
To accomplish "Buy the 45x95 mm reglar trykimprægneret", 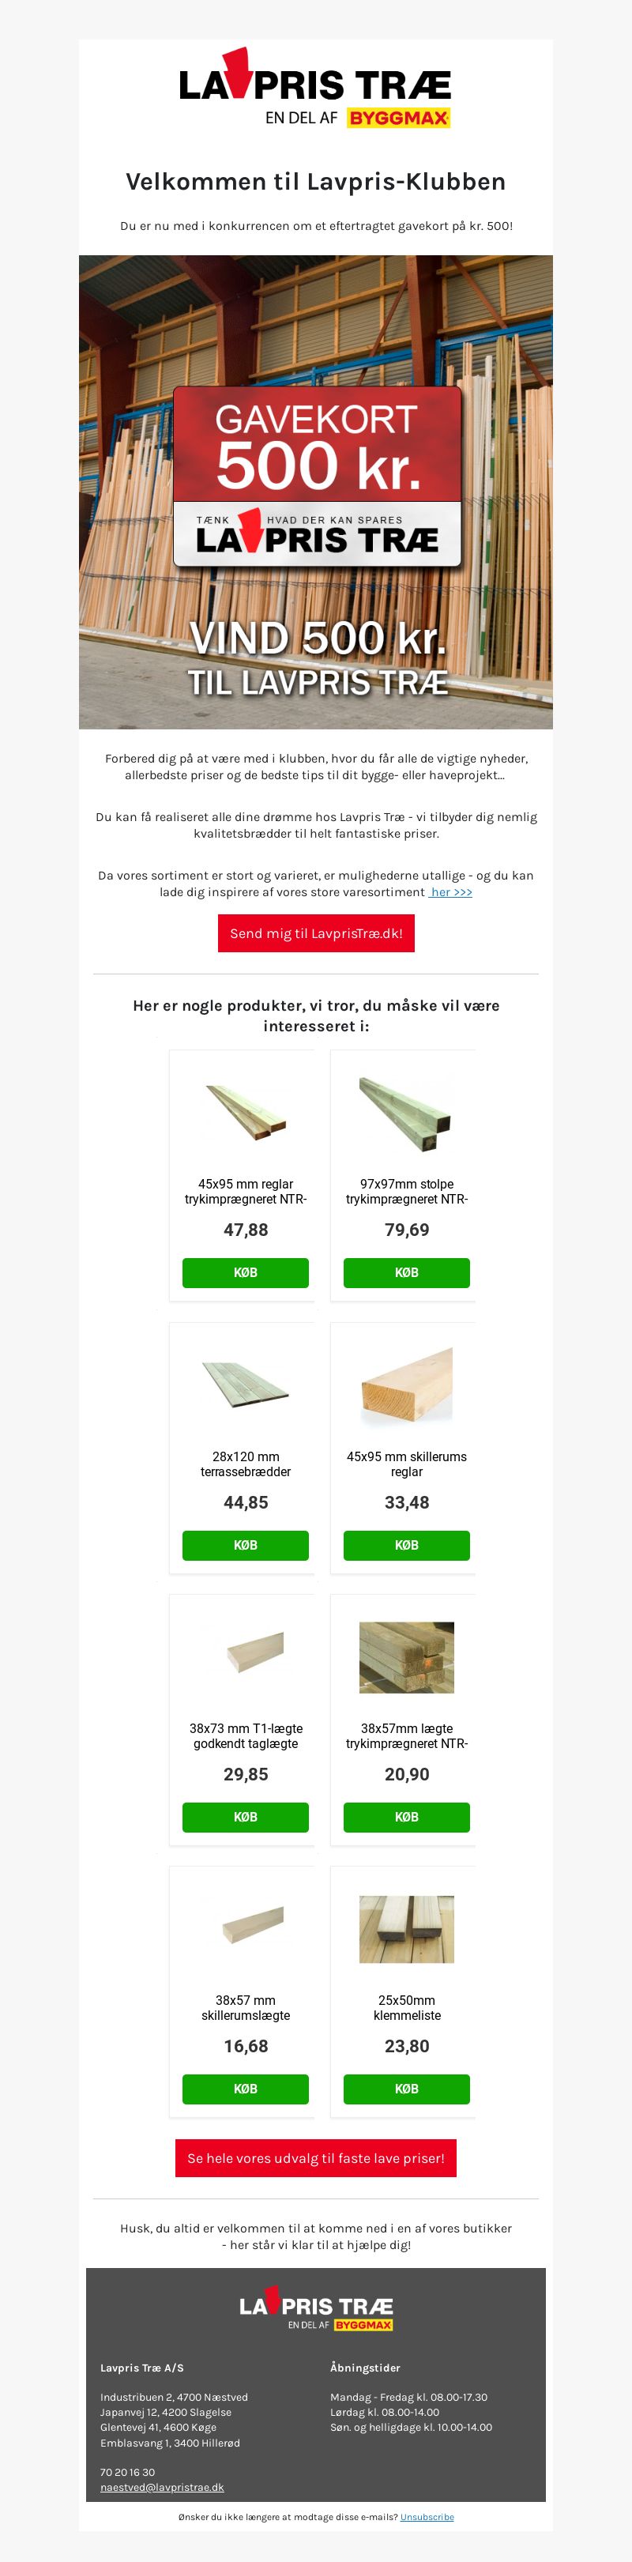I will pyautogui.click(x=246, y=1273).
